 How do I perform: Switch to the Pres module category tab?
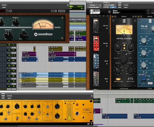point(100,16)
